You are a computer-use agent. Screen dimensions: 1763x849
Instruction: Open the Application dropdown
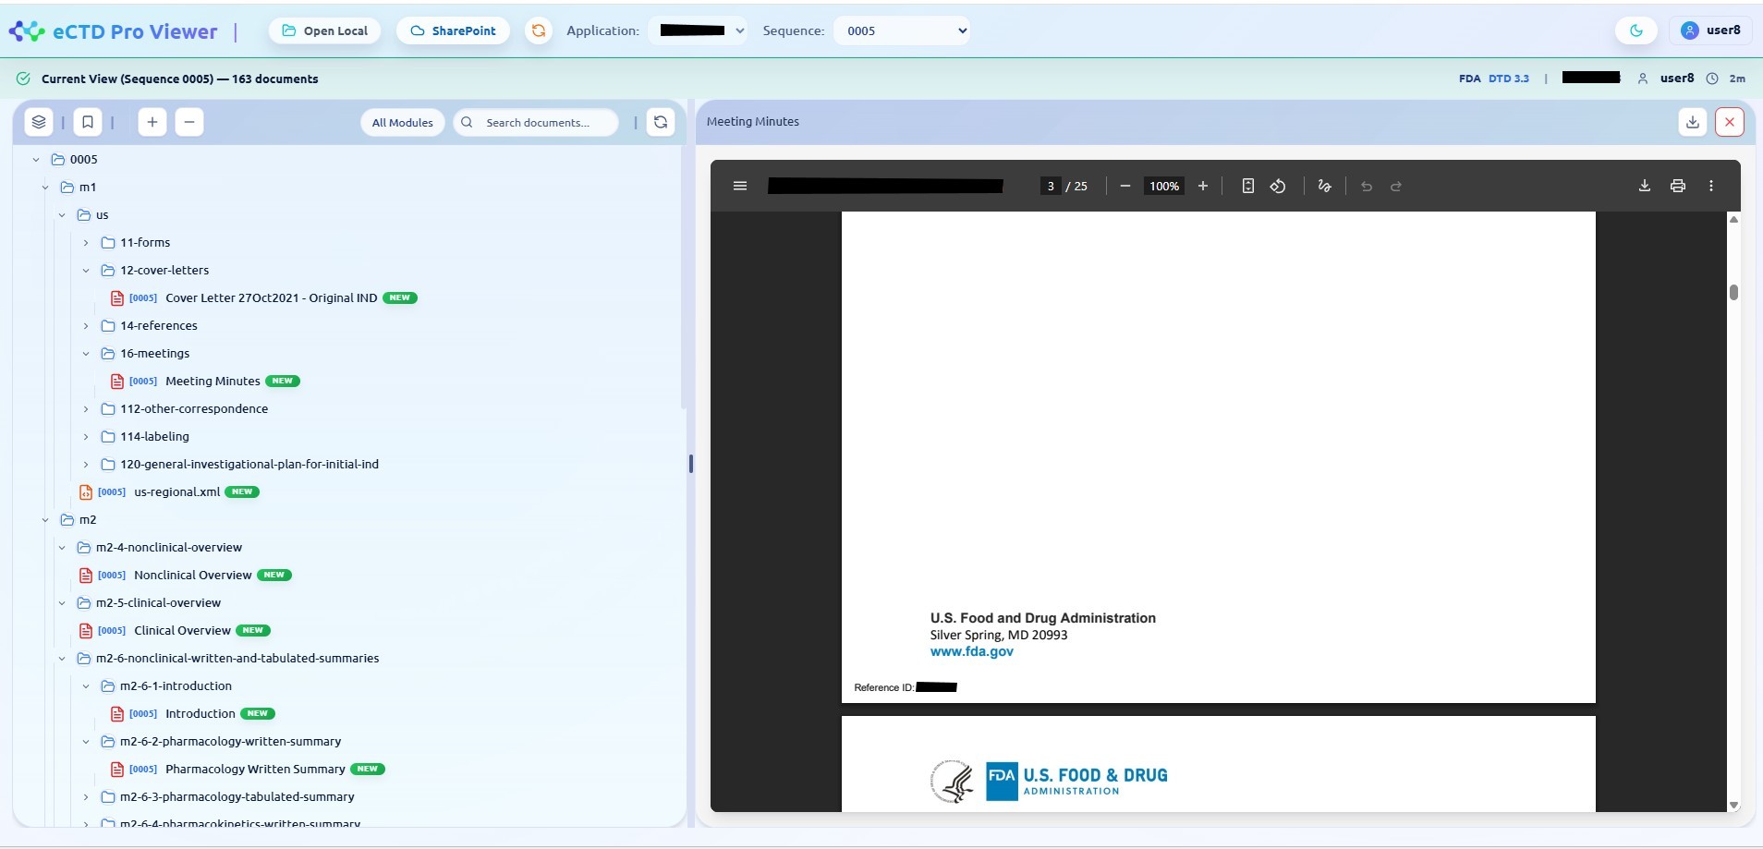pos(698,30)
